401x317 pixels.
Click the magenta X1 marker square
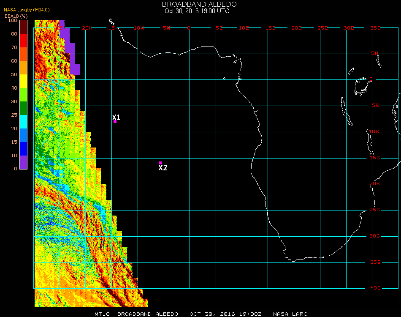pos(115,122)
